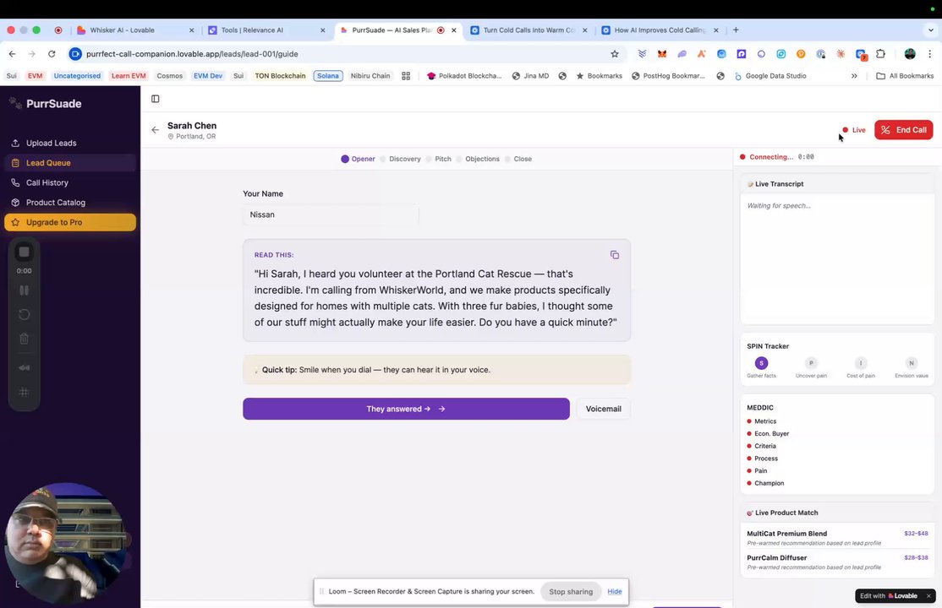Open Call History page

pyautogui.click(x=70, y=182)
